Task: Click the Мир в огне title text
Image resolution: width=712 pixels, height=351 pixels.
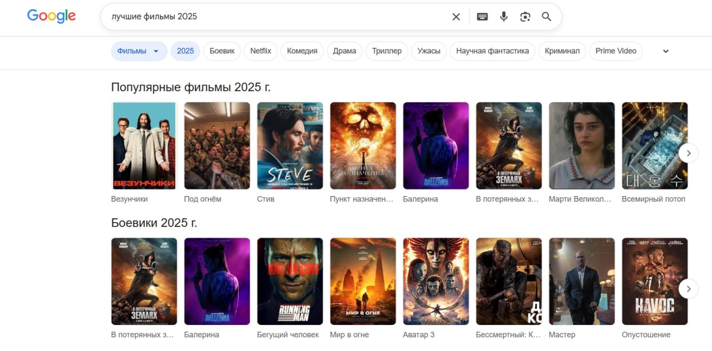Action: pyautogui.click(x=349, y=335)
